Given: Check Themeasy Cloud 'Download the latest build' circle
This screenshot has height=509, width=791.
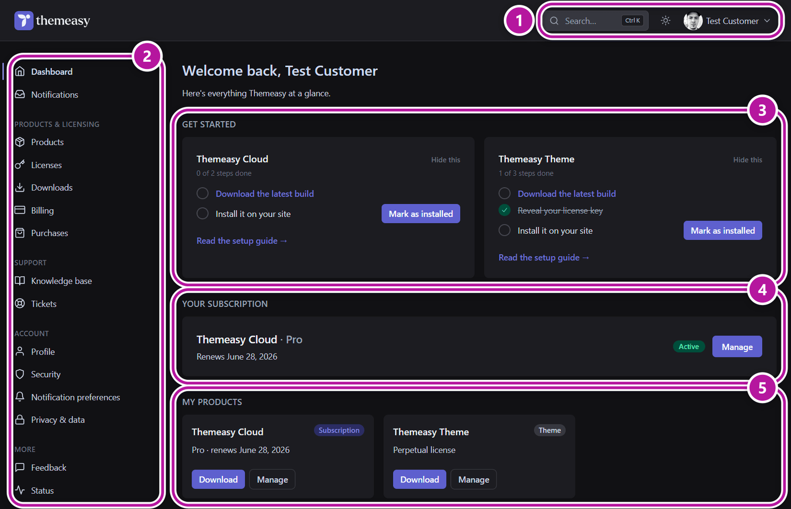Looking at the screenshot, I should (x=202, y=194).
